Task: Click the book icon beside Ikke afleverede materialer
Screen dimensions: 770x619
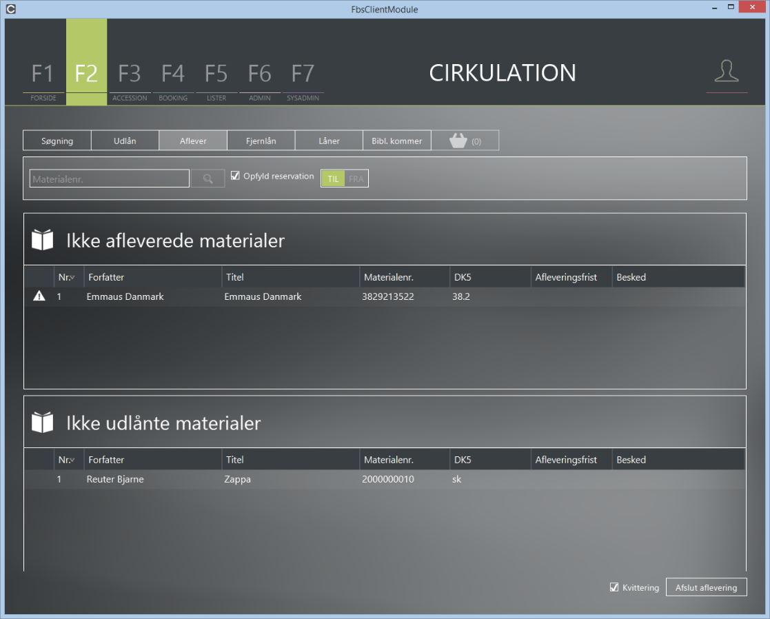Action: coord(43,240)
